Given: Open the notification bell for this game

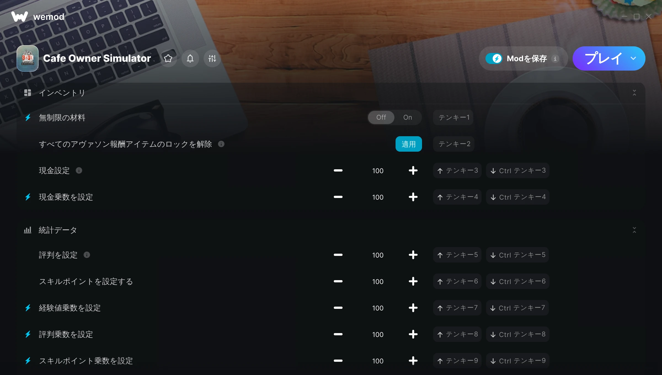Looking at the screenshot, I should point(190,58).
